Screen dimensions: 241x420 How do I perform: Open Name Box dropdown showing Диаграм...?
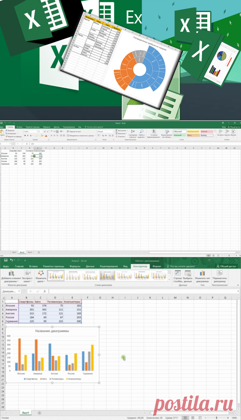pyautogui.click(x=19, y=291)
